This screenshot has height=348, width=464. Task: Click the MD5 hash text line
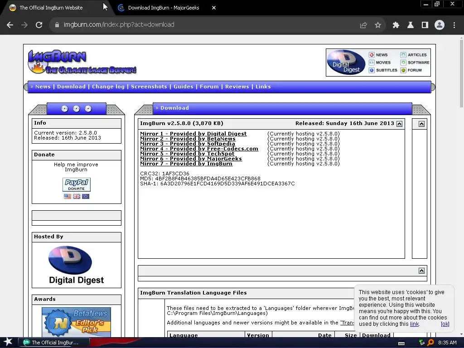[x=200, y=179]
